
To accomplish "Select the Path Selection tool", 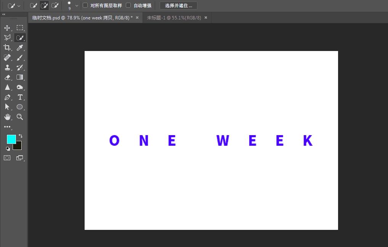I will tap(7, 107).
